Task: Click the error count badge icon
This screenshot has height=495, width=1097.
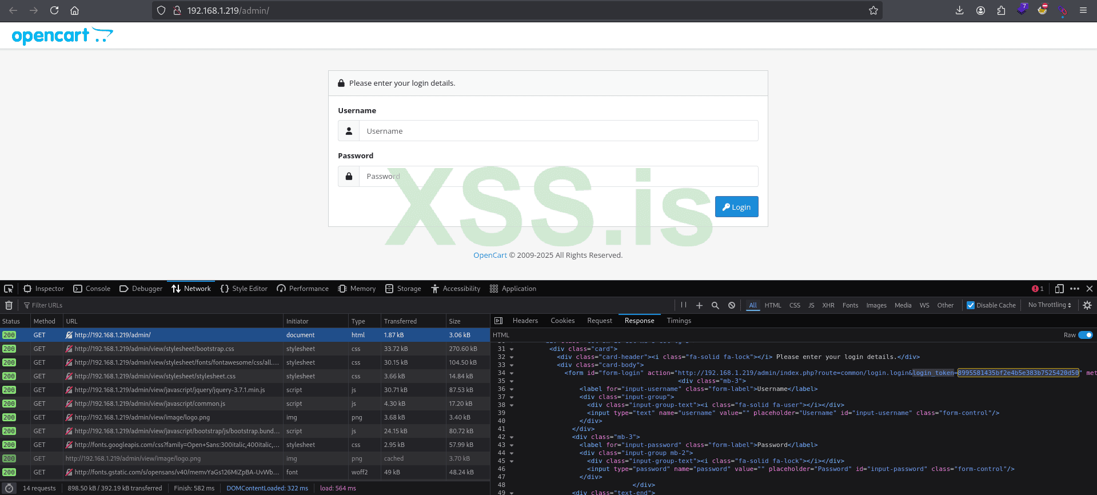Action: click(1038, 289)
